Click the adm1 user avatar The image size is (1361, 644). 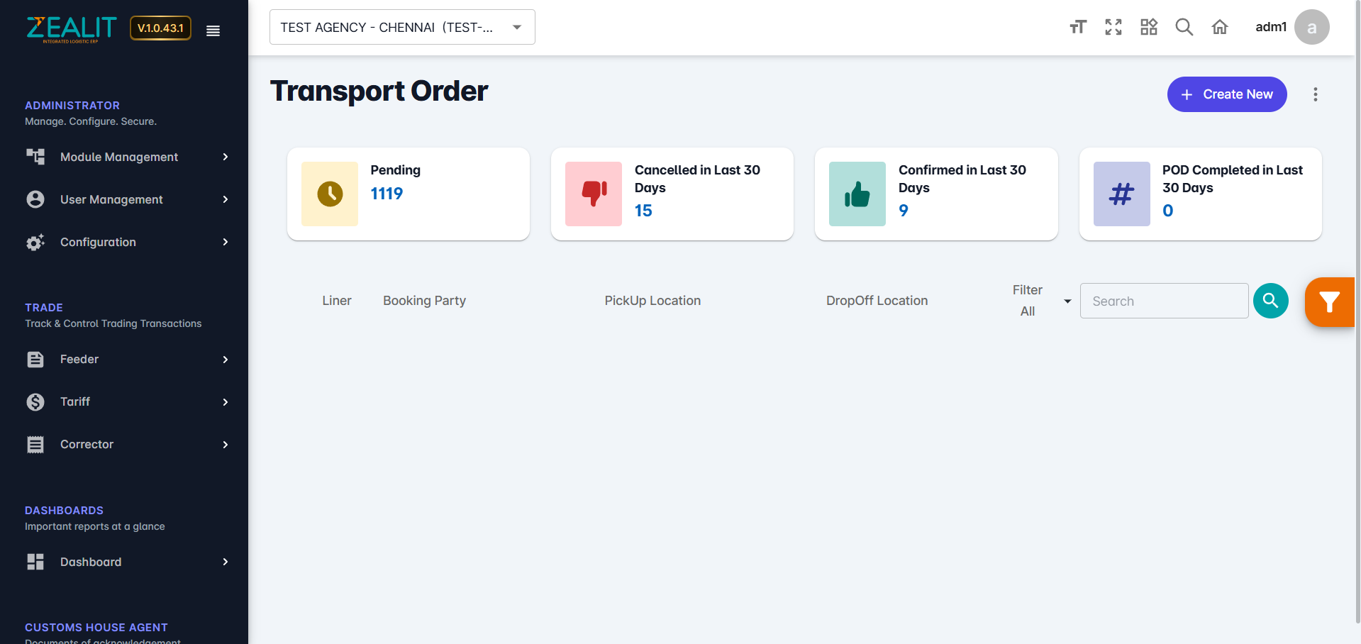1311,27
